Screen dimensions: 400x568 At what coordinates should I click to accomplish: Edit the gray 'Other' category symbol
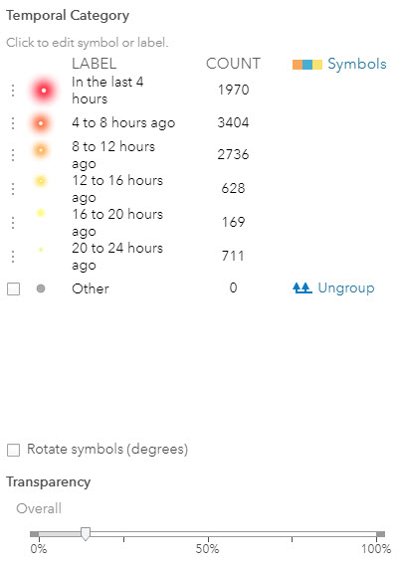[41, 288]
